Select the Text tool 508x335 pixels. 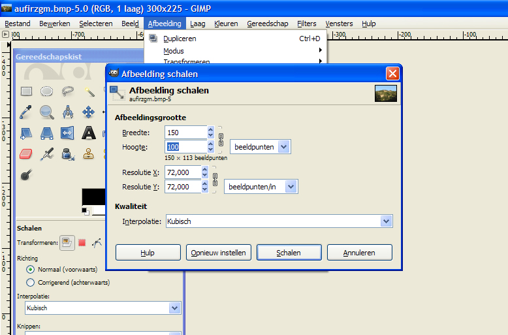(x=88, y=133)
